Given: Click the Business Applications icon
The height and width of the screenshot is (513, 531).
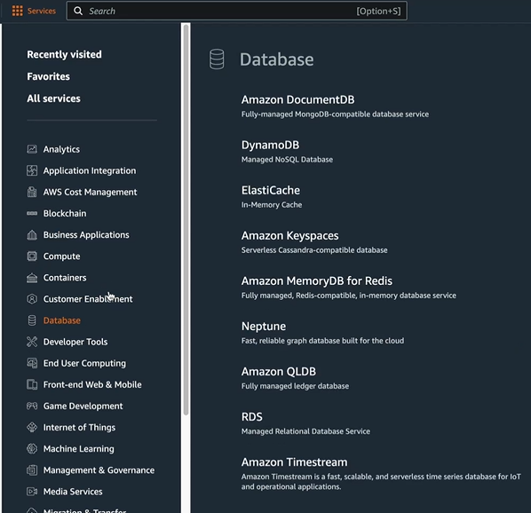Looking at the screenshot, I should [x=32, y=234].
